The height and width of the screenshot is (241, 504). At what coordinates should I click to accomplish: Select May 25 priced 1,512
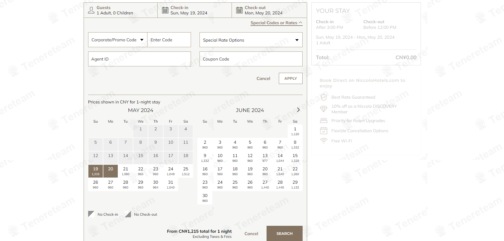186,171
